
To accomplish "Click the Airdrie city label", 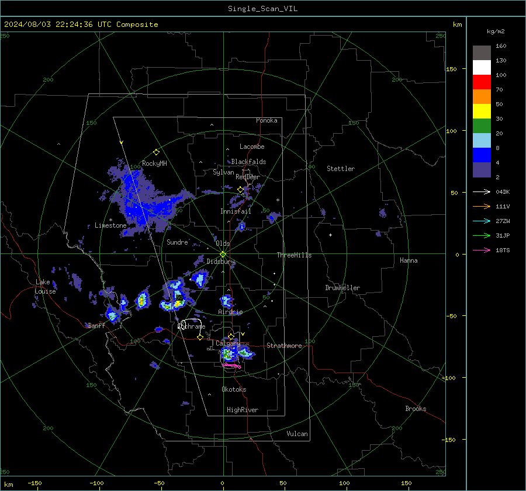I will [230, 312].
